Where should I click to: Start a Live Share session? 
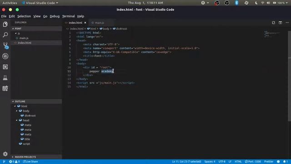(30, 162)
